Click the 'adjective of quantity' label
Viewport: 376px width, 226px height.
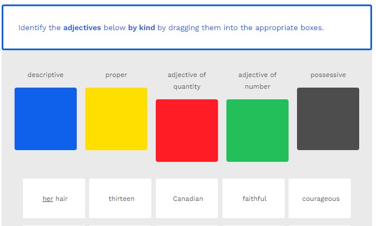[x=187, y=80]
